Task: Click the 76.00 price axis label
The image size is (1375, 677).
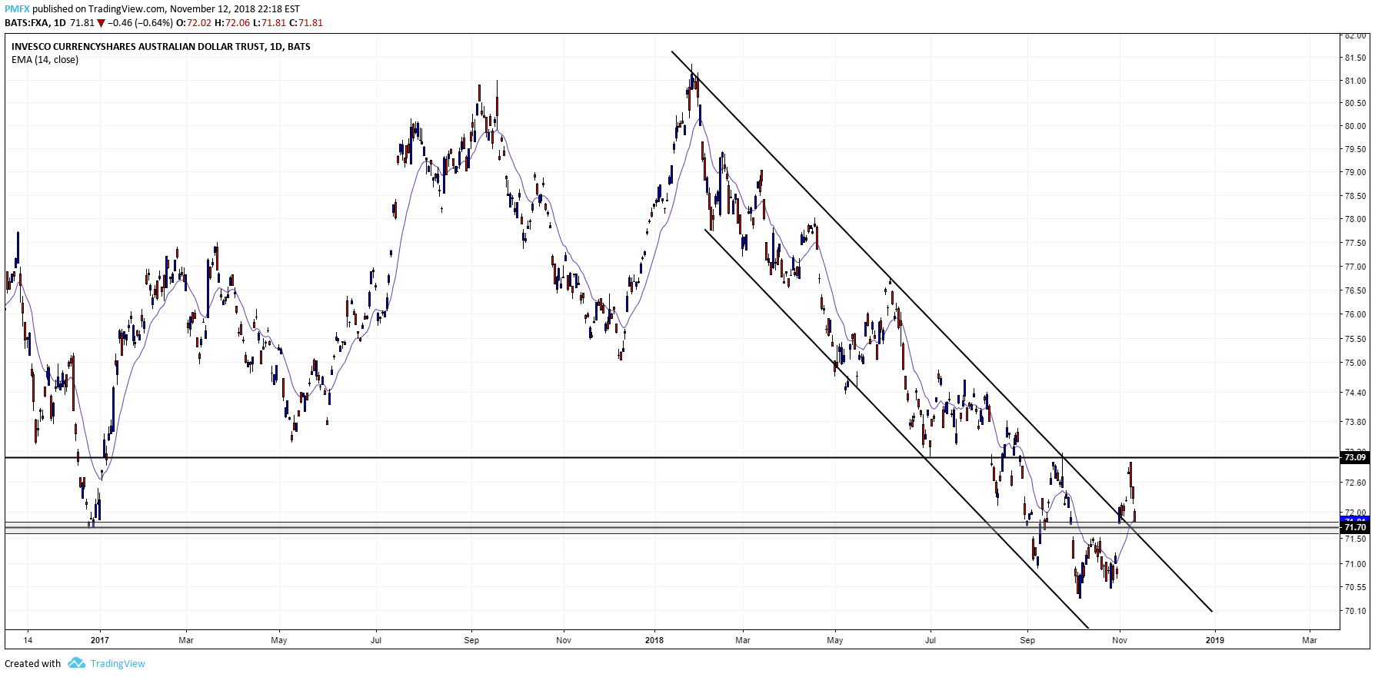Action: pyautogui.click(x=1356, y=315)
